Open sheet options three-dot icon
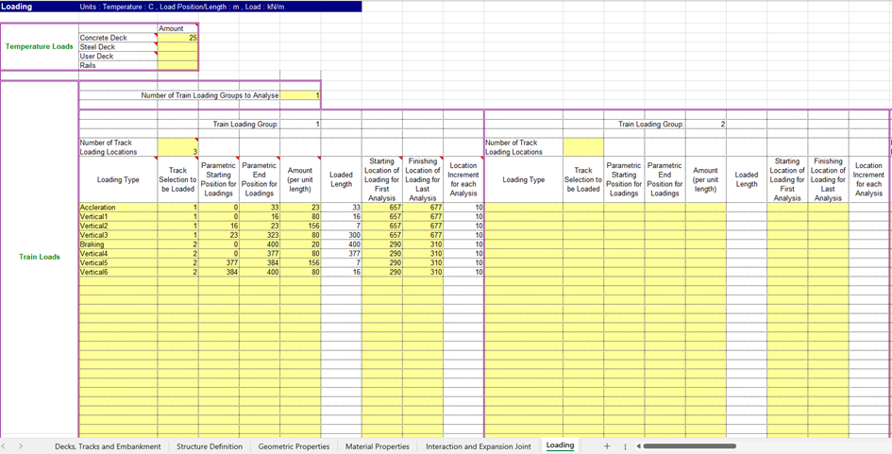Image resolution: width=892 pixels, height=454 pixels. (625, 446)
